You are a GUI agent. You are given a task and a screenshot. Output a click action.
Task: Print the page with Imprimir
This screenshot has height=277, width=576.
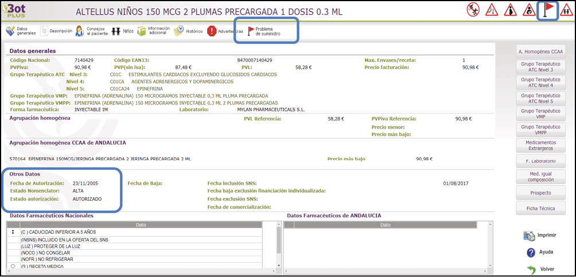point(540,236)
